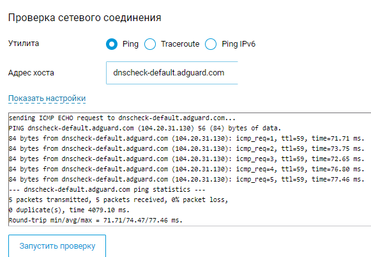The width and height of the screenshot is (371, 257).
Task: Click the 'Запустить проверку' button
Action: [x=57, y=246]
